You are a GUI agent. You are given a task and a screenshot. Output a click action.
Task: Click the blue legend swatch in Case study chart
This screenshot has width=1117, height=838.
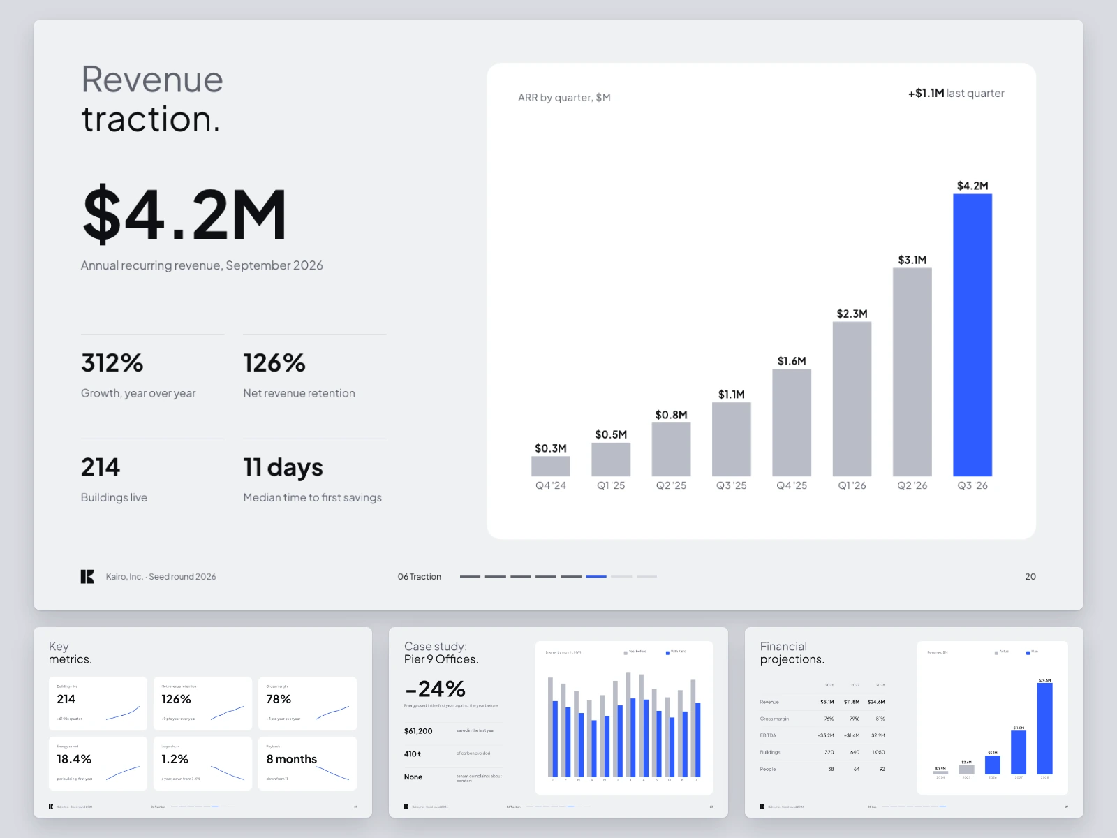(667, 653)
